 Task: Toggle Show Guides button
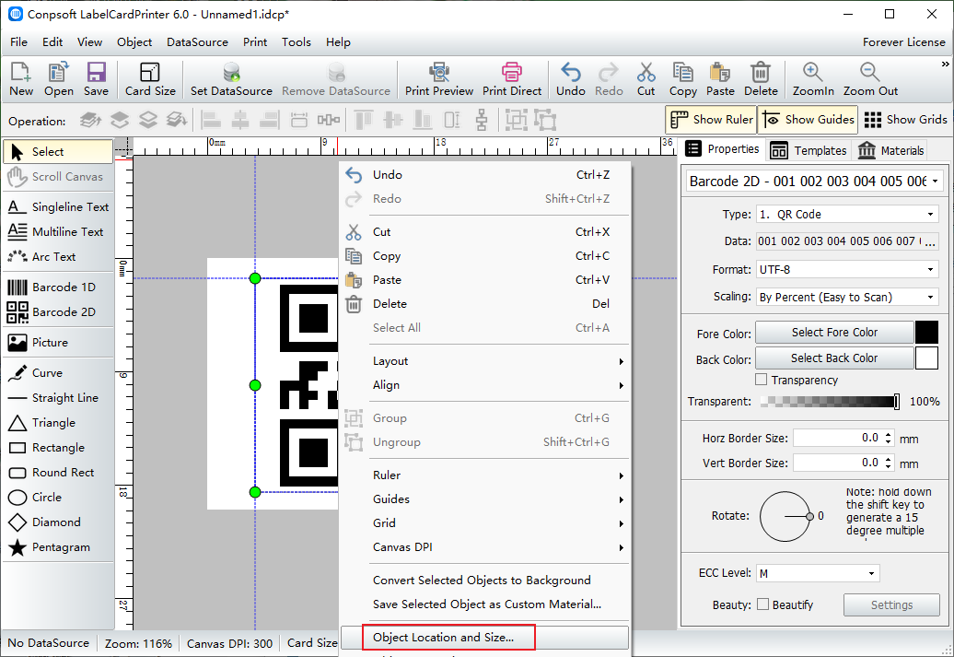pyautogui.click(x=809, y=120)
